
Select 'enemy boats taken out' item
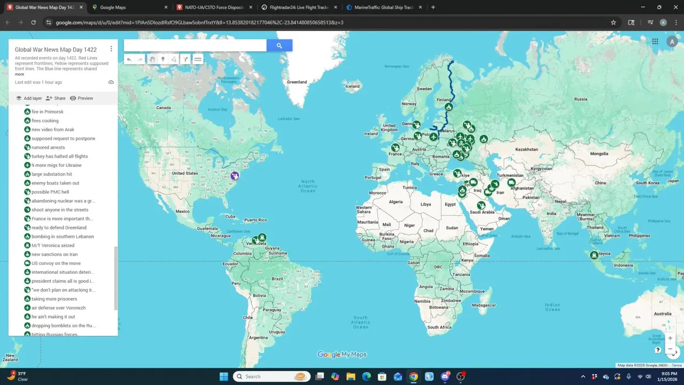[55, 183]
